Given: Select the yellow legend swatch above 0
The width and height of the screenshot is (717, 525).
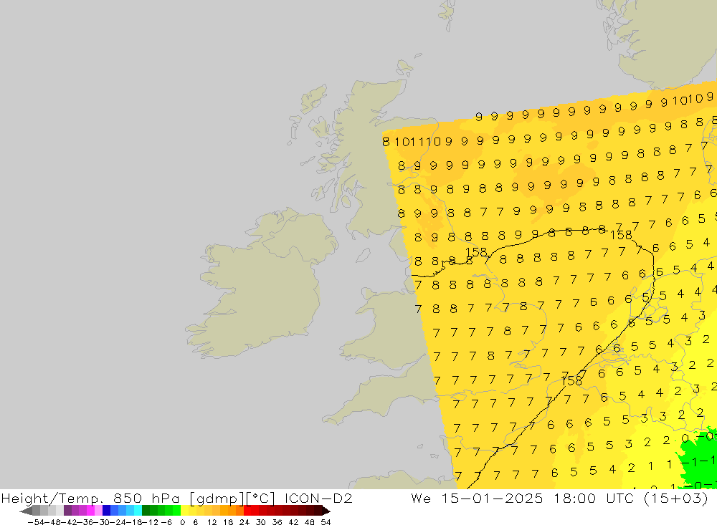Looking at the screenshot, I should pos(185,511).
